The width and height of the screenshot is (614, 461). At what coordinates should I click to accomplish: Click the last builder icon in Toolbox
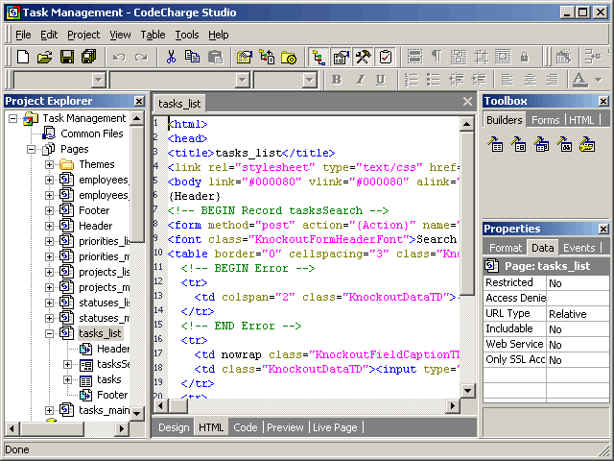pos(588,144)
